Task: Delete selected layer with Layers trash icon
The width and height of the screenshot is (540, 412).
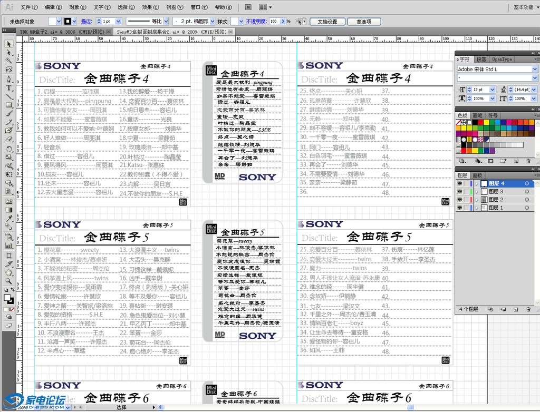Action: click(x=528, y=309)
